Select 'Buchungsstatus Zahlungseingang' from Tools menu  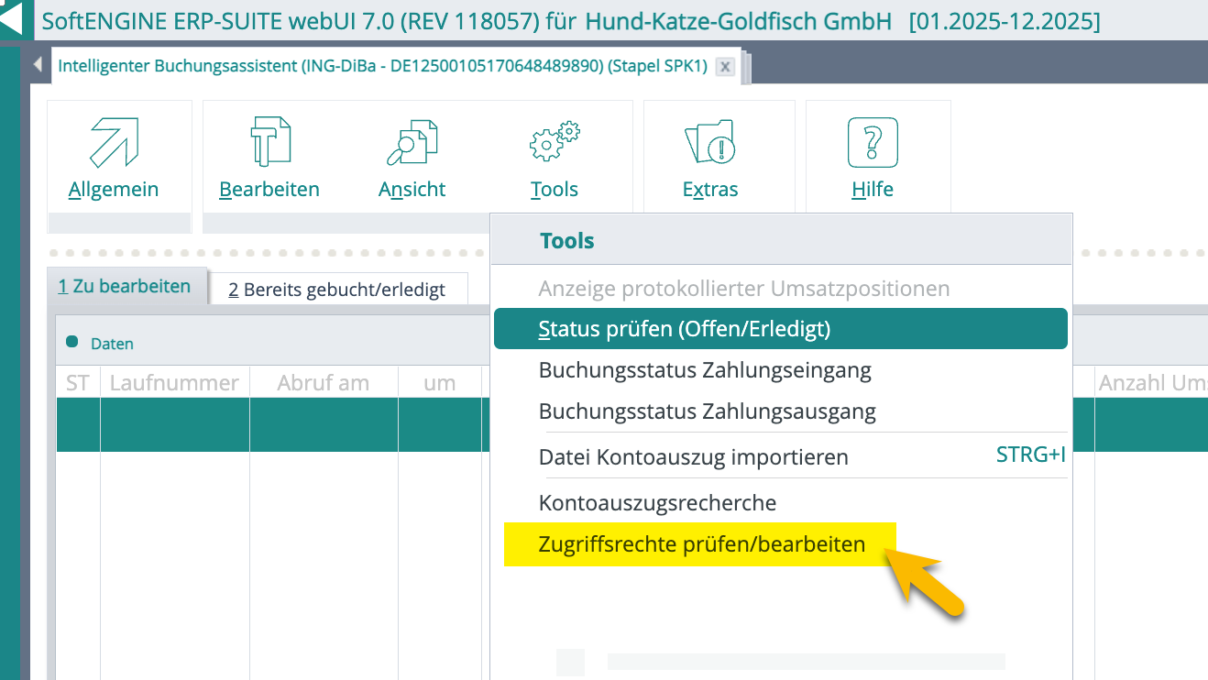pos(704,370)
